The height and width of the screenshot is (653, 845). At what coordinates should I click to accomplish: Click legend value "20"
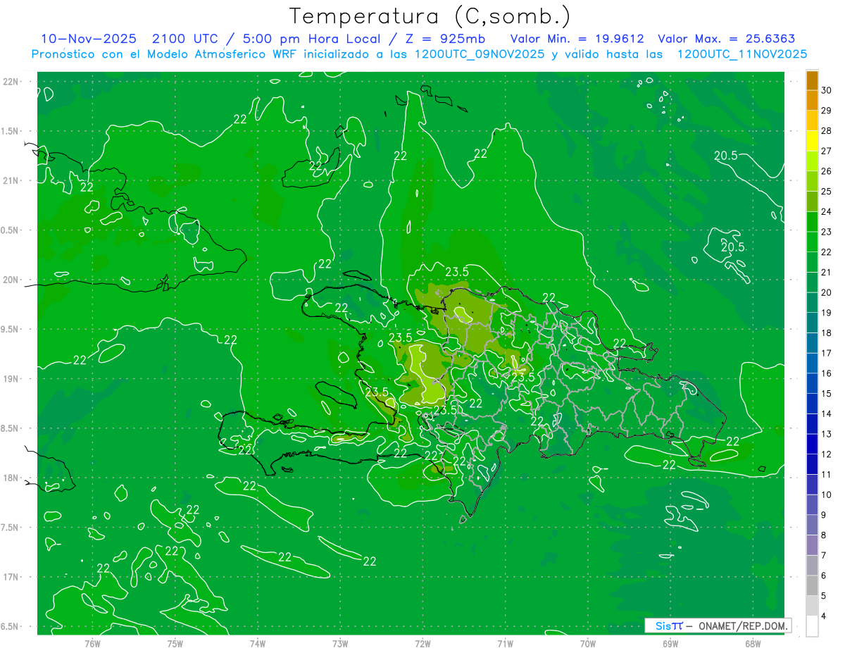(x=827, y=292)
